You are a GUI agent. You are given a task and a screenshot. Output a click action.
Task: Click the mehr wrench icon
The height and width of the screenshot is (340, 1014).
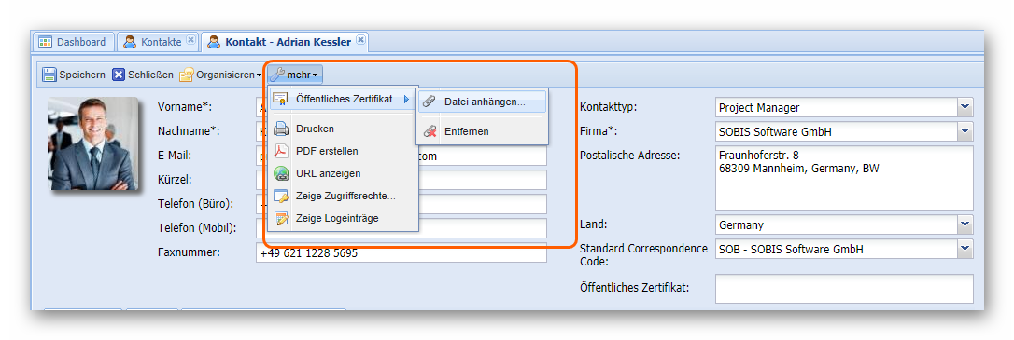click(x=277, y=75)
